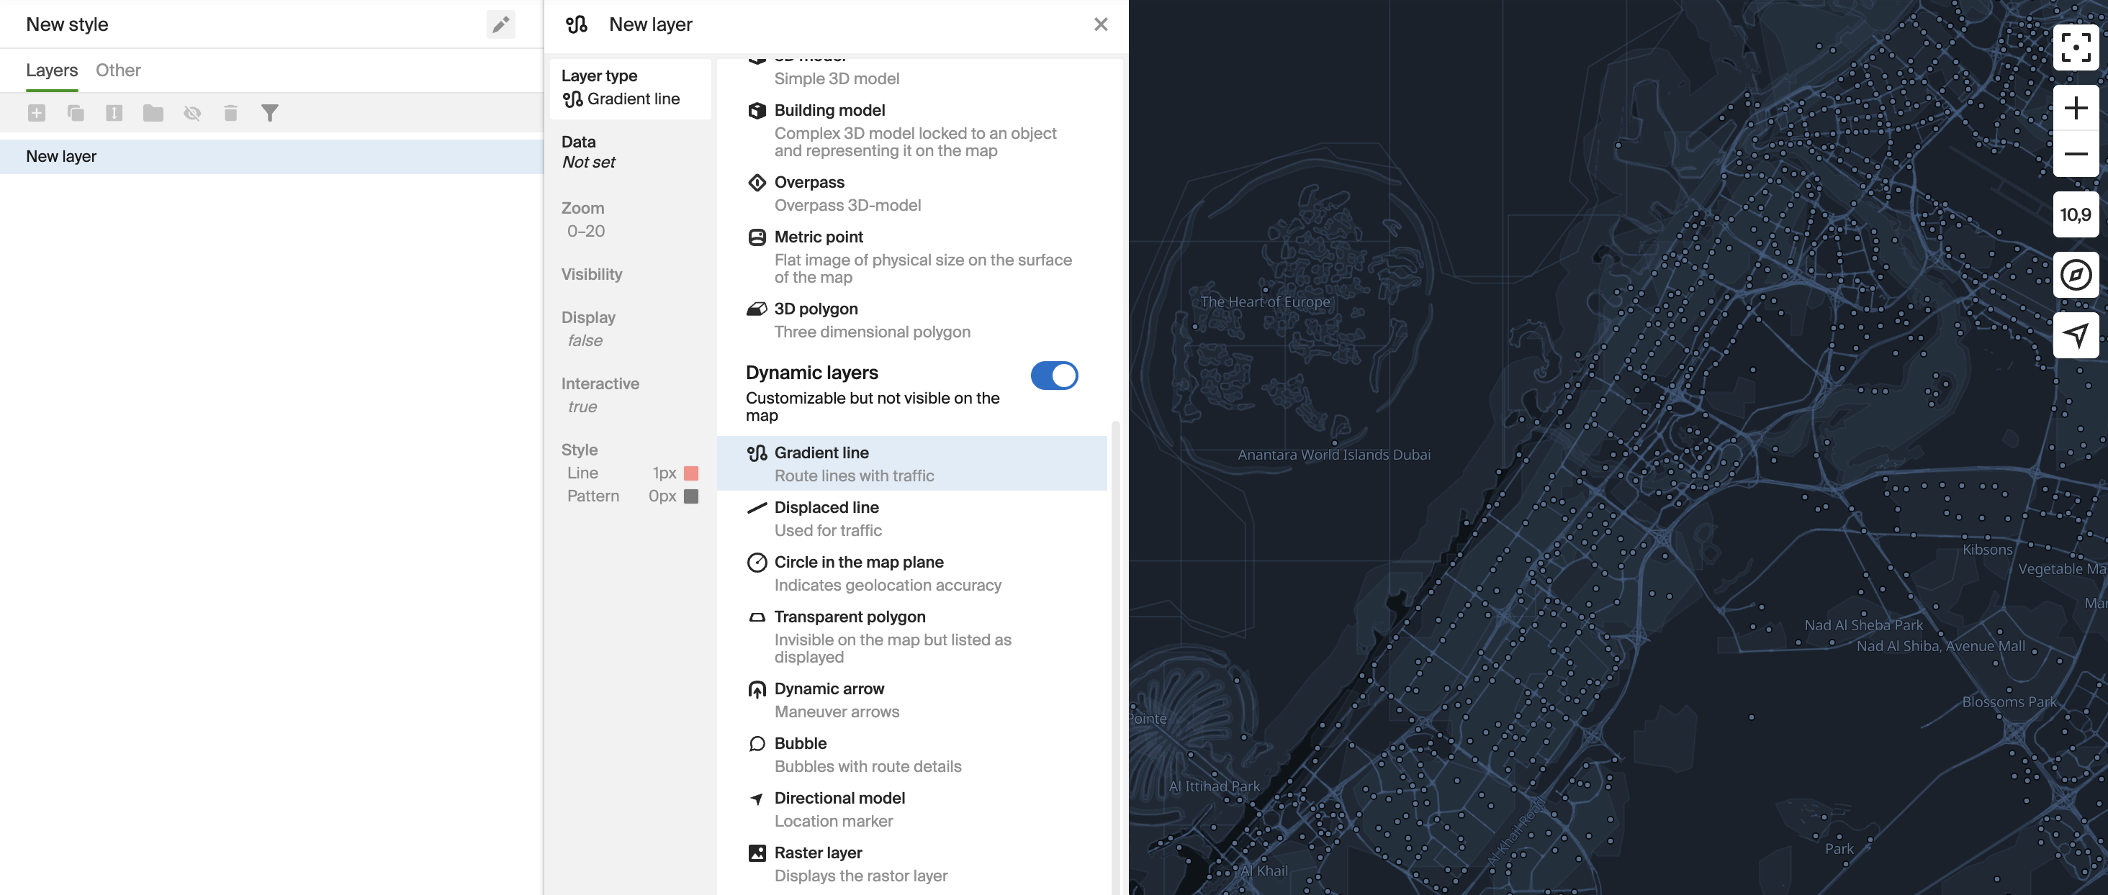The image size is (2108, 895).
Task: Click the Overpass diamond icon
Action: [757, 183]
